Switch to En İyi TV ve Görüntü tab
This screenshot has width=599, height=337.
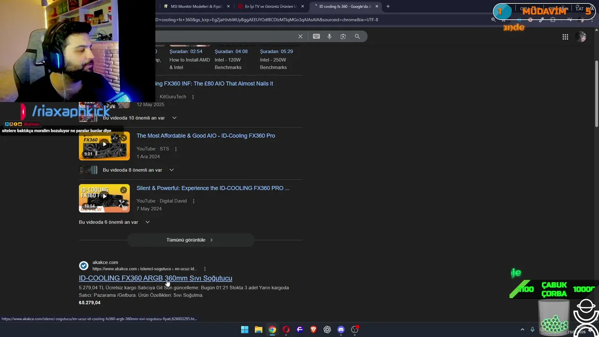click(270, 7)
